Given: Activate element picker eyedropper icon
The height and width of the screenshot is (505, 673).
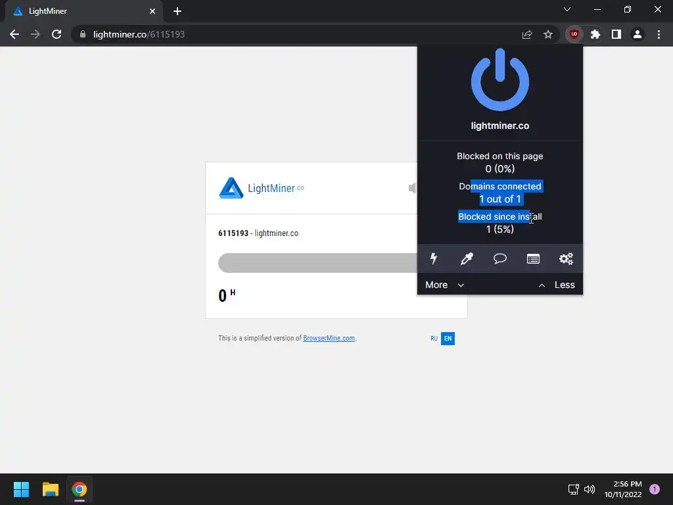Looking at the screenshot, I should click(x=467, y=258).
